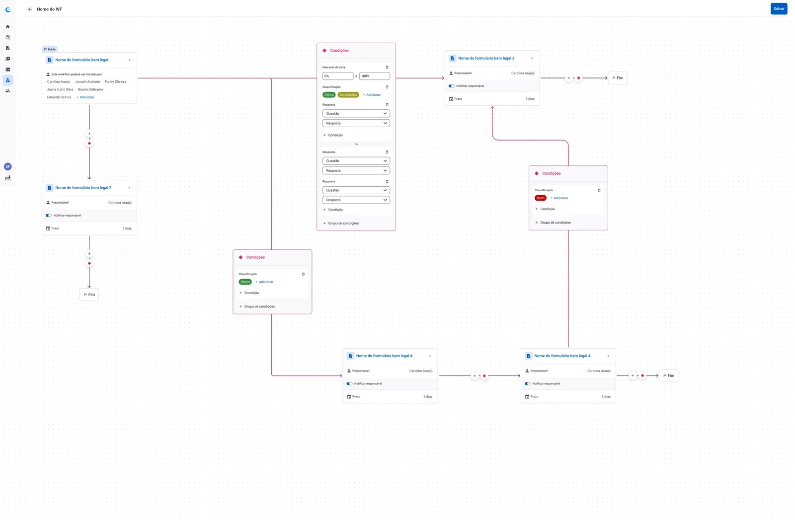
Task: Click + Adicionar next to Satisfatório tag
Action: coord(372,94)
